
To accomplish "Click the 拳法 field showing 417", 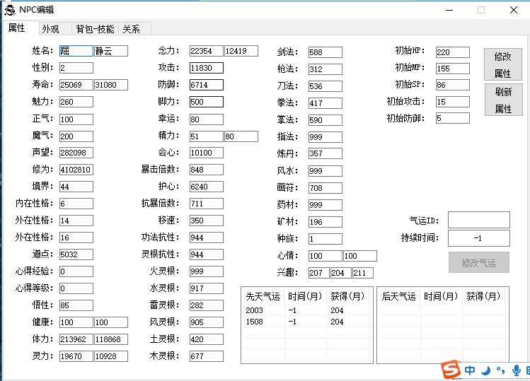I will coord(326,103).
